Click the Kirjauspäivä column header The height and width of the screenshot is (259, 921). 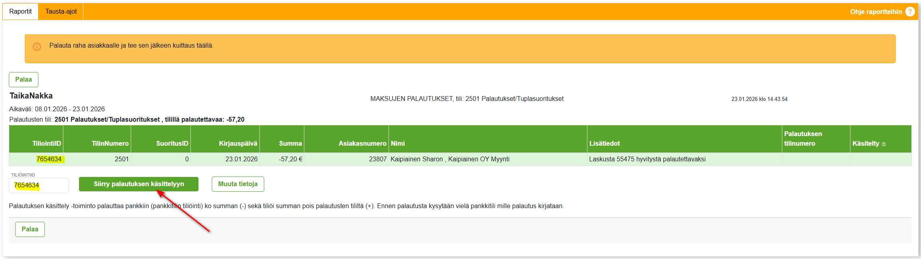238,143
